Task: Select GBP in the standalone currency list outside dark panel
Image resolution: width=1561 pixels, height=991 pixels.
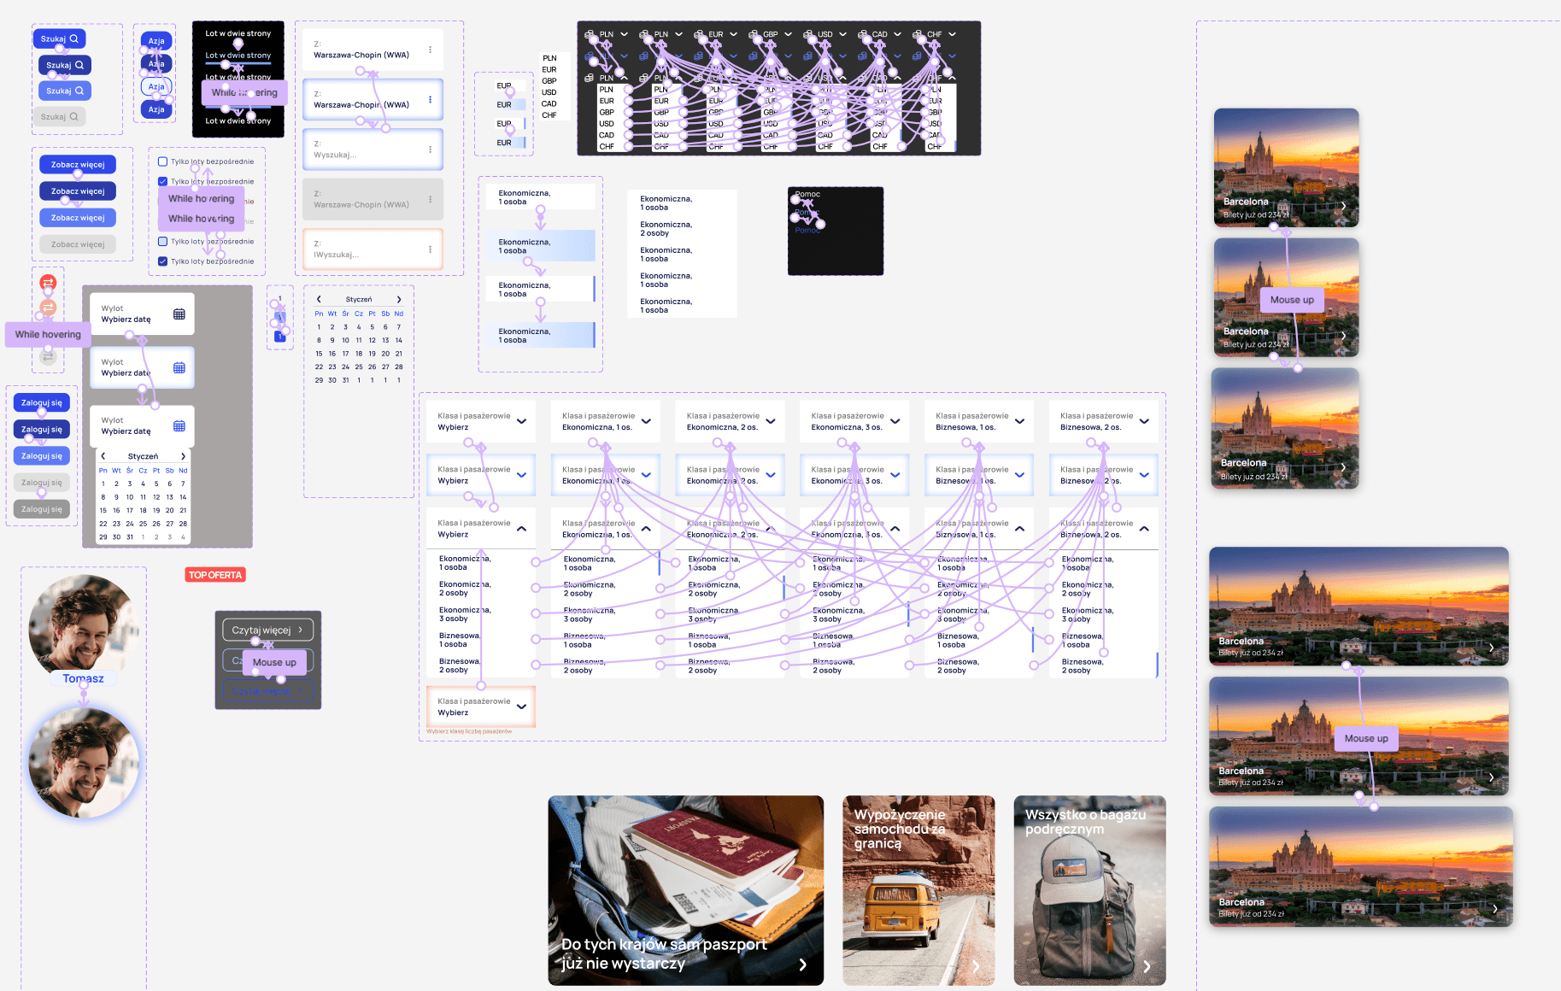Action: (549, 81)
